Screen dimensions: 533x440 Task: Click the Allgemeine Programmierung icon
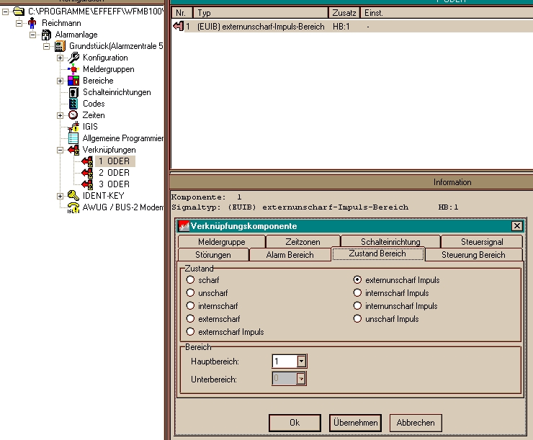[x=73, y=138]
